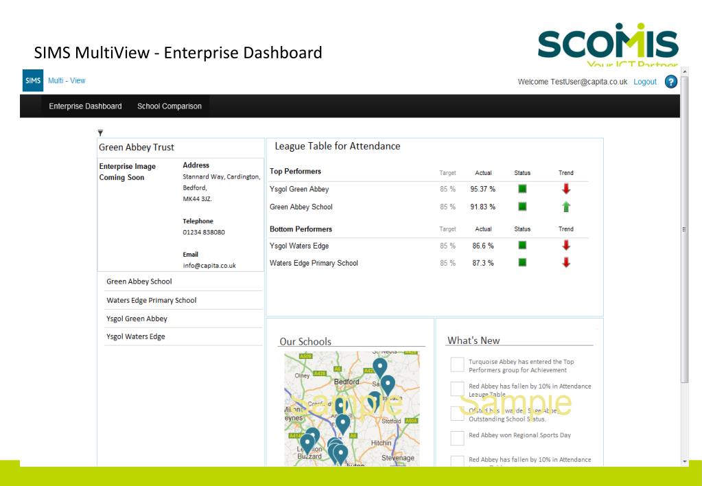
Task: Click the Bottom Performers section label
Action: (x=301, y=229)
